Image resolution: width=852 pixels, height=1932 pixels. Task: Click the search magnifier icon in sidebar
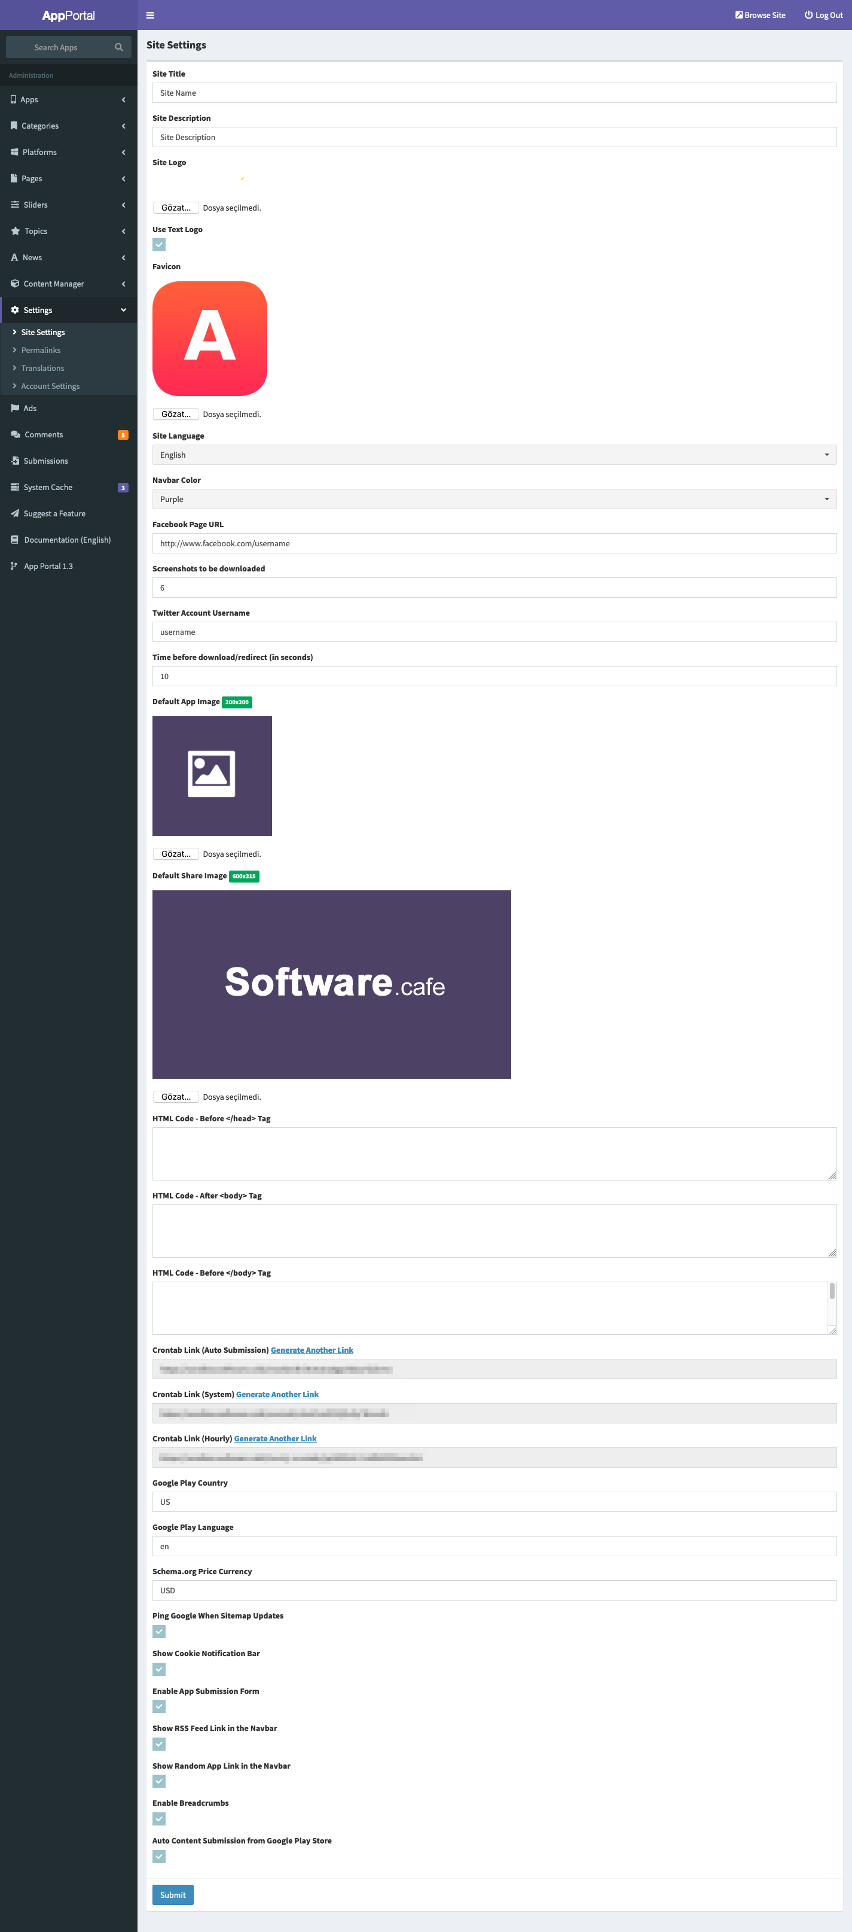tap(118, 47)
